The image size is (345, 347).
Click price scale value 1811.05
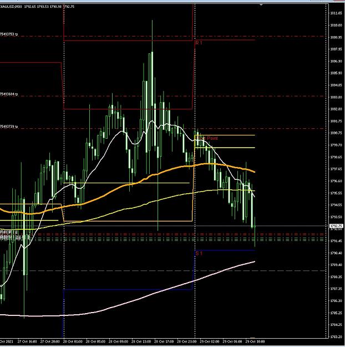tap(336, 13)
